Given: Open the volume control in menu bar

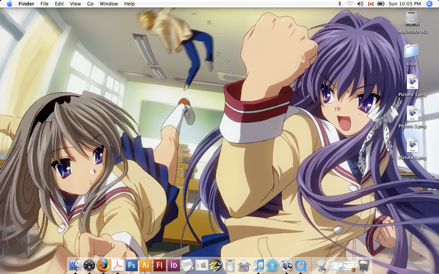Looking at the screenshot, I should [360, 4].
